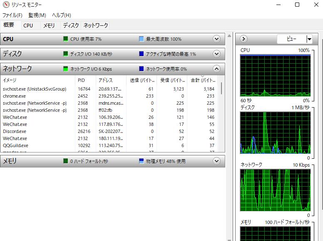
Task: Click the blue 物理メモリ usage indicator square
Action: tap(142, 161)
